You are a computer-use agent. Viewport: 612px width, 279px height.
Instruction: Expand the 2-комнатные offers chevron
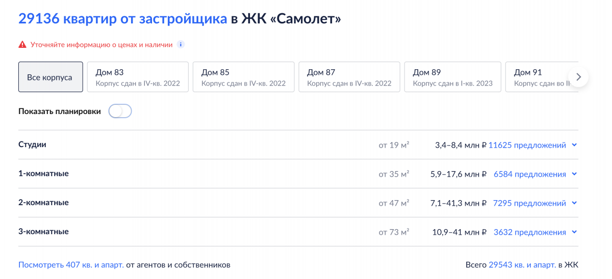click(x=574, y=203)
